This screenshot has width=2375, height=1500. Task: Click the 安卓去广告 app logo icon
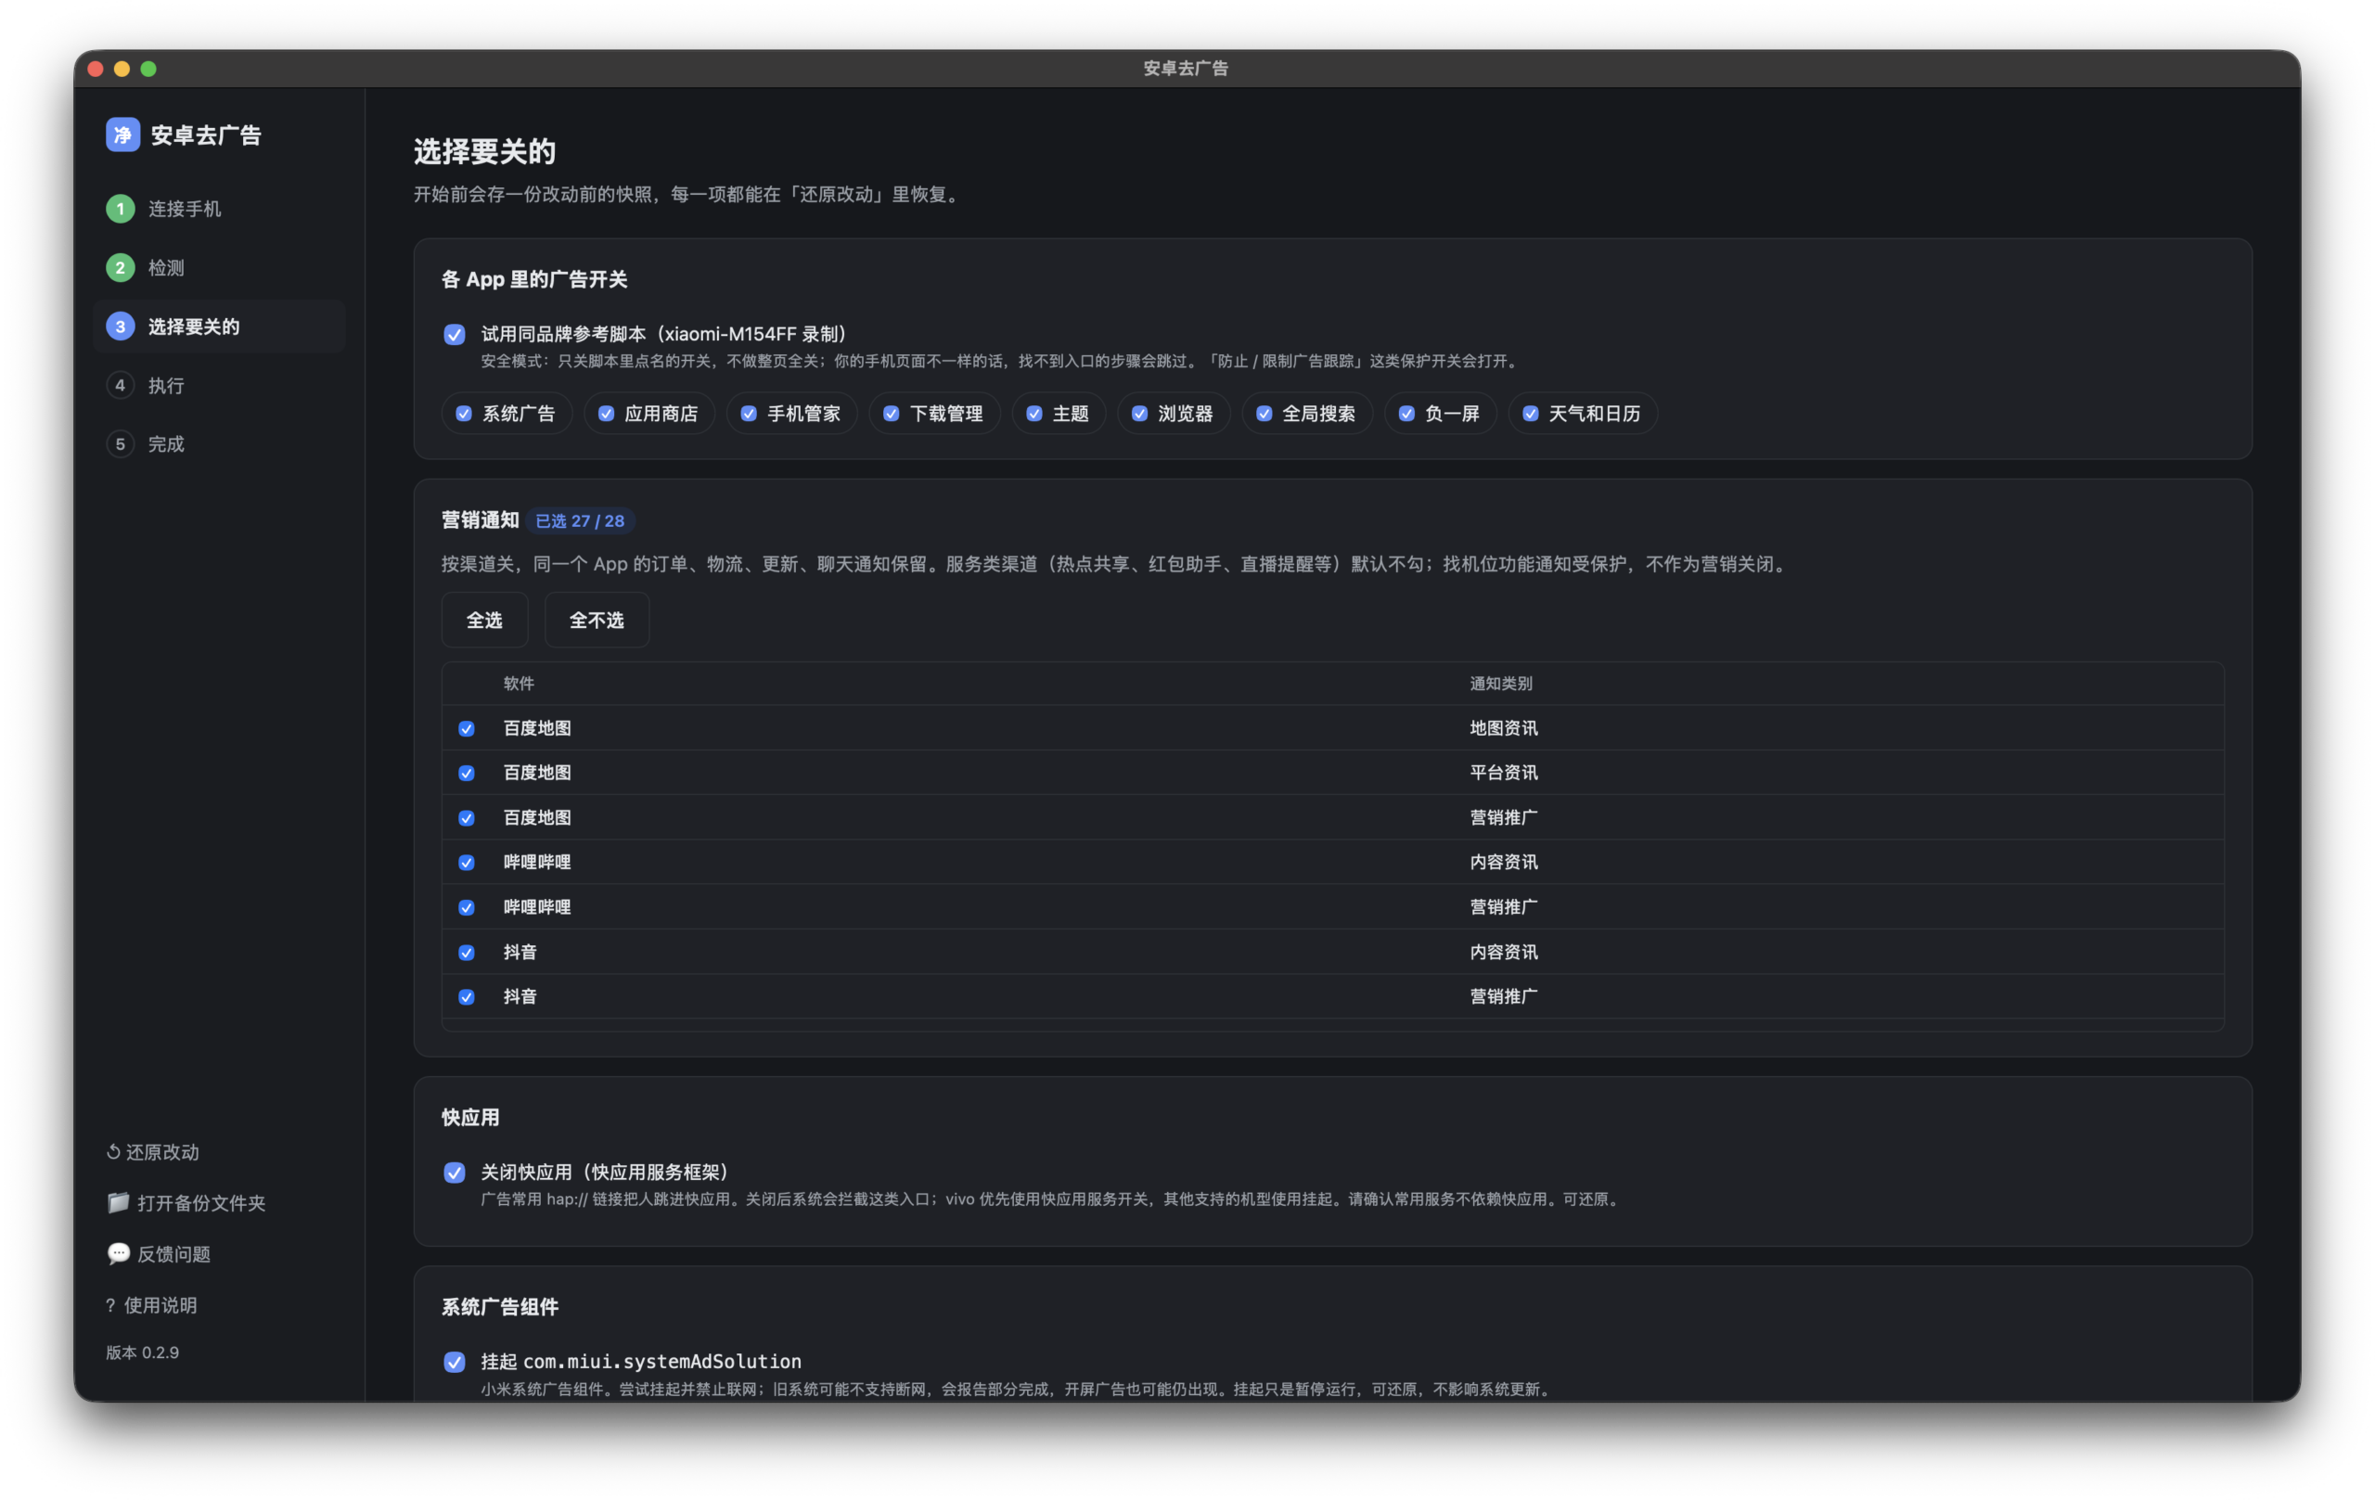pyautogui.click(x=122, y=135)
